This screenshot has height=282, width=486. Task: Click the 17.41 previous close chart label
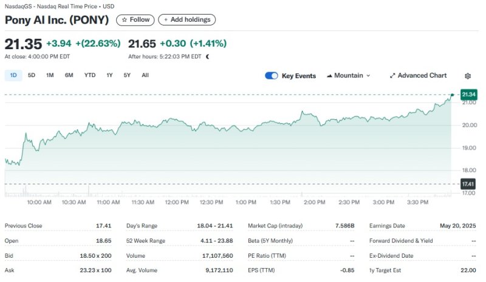tap(468, 184)
